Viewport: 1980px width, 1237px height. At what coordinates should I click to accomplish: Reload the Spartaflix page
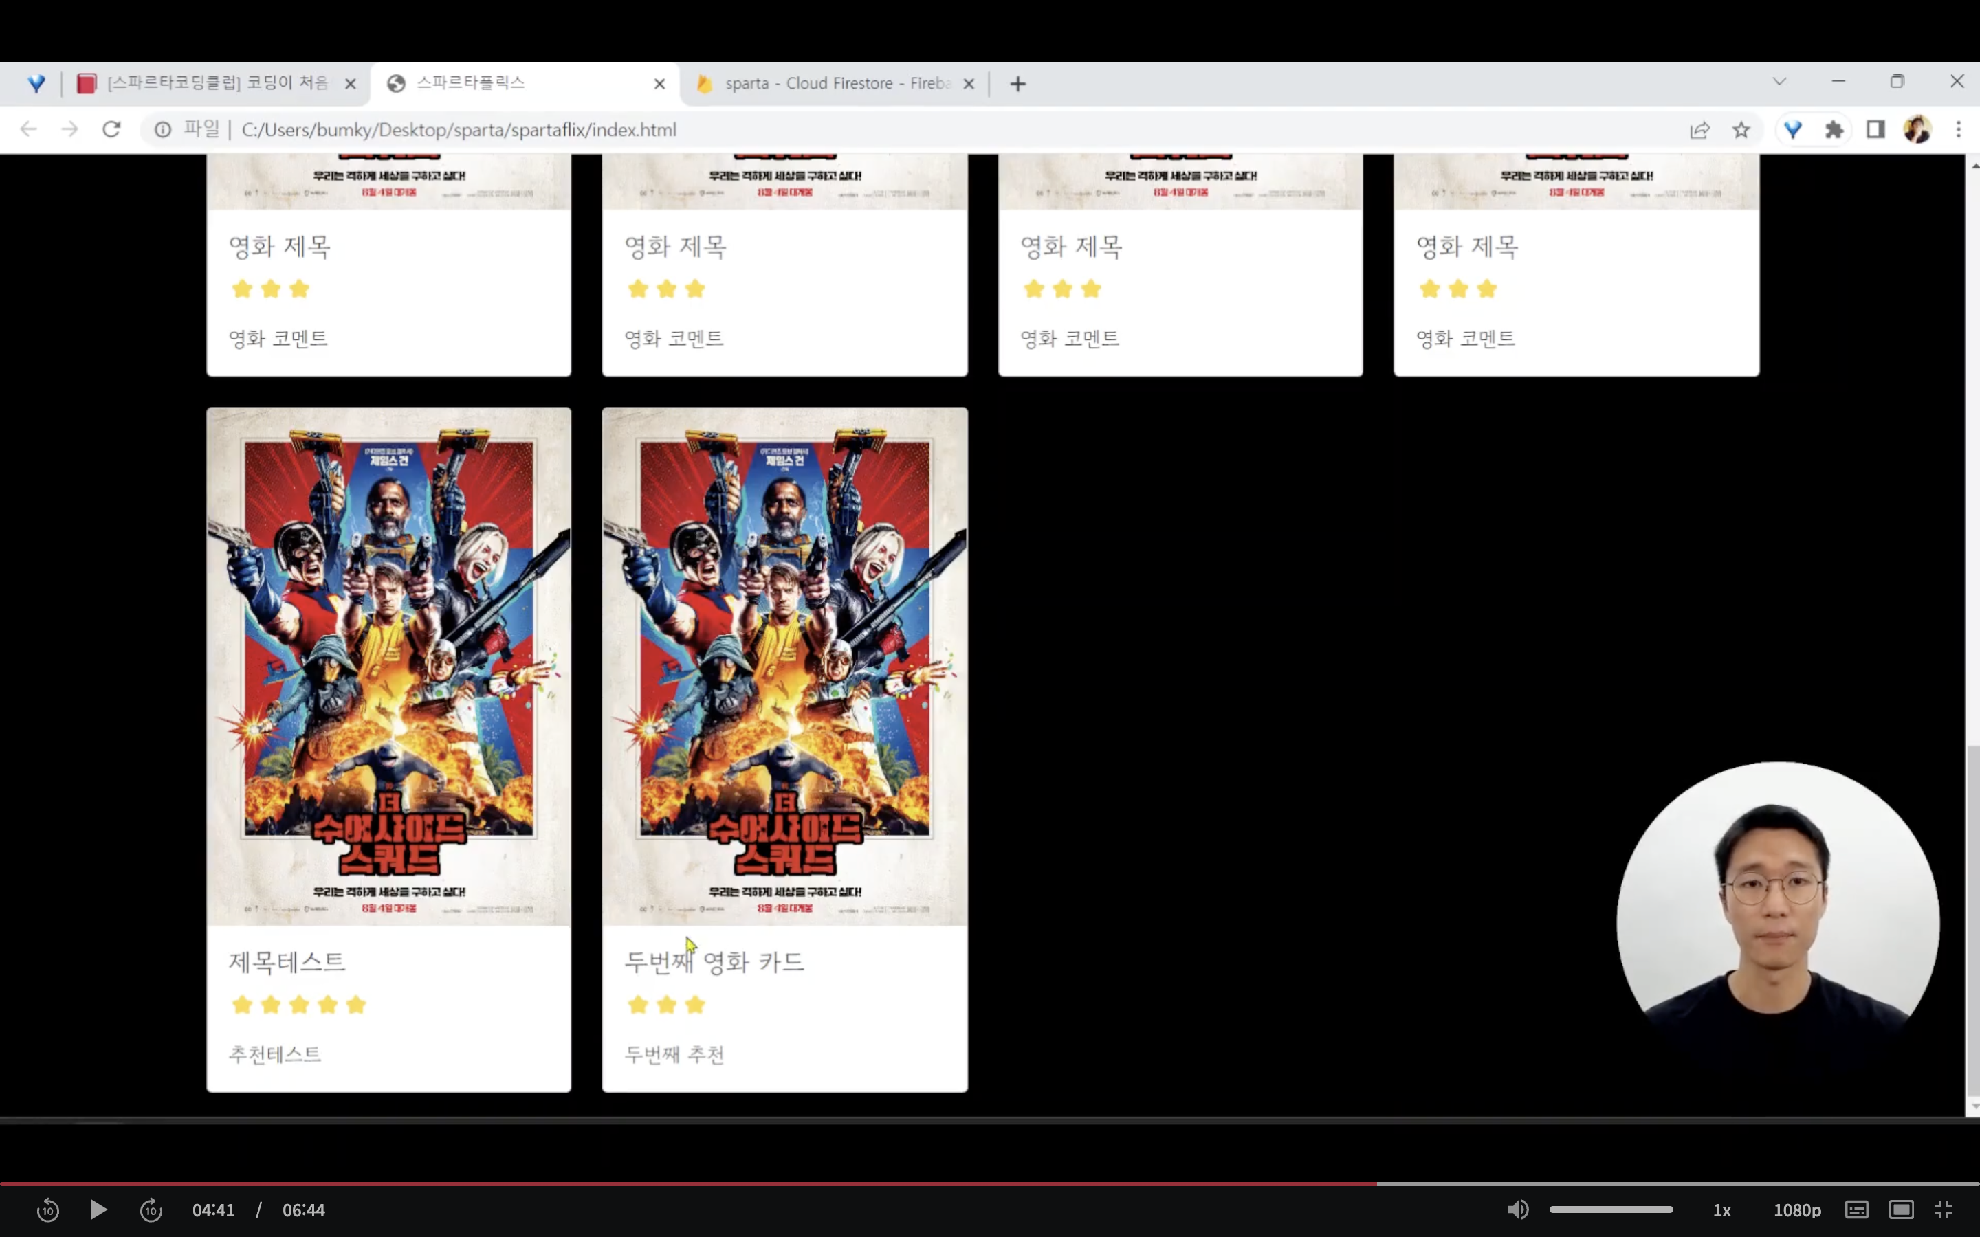tap(111, 129)
